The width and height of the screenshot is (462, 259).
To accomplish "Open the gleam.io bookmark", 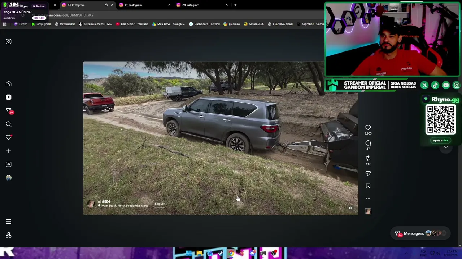I will (232, 24).
